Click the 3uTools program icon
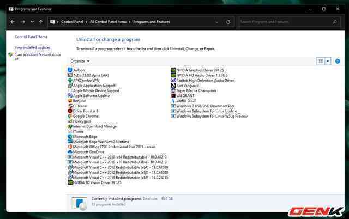The height and width of the screenshot is (219, 349). pyautogui.click(x=70, y=70)
